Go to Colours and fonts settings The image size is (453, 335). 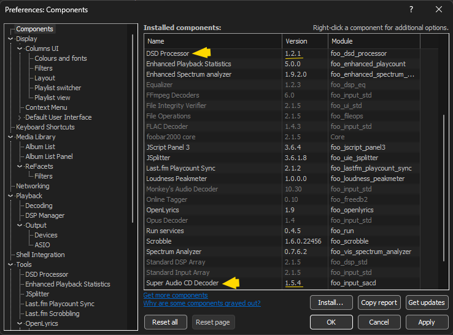60,58
